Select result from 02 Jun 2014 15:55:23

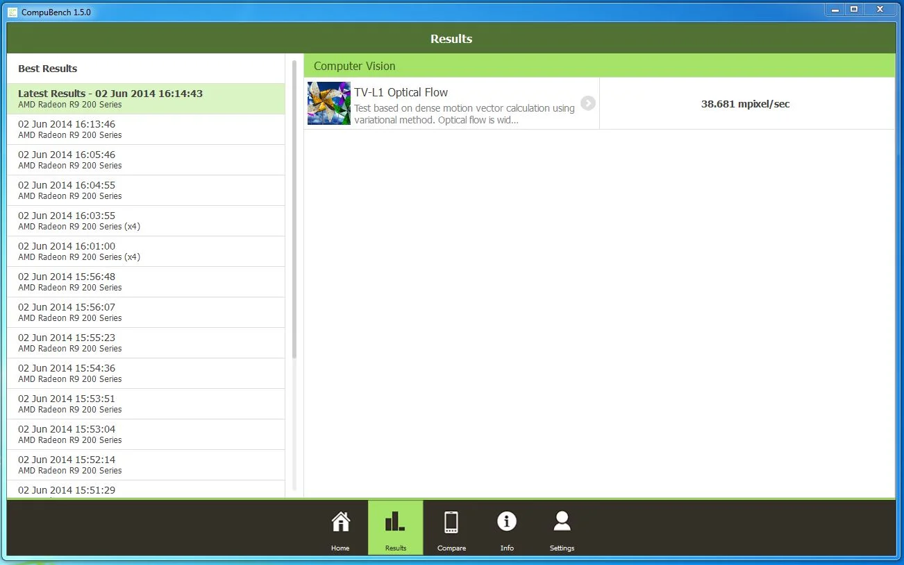[146, 343]
